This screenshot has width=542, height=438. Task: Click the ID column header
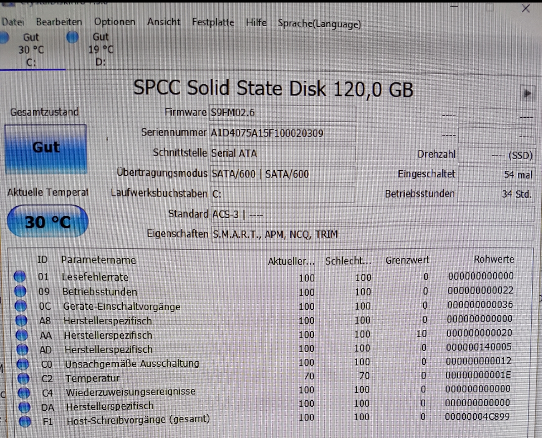[42, 260]
